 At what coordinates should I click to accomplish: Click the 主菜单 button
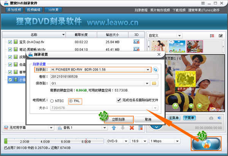pyautogui.click(x=174, y=118)
